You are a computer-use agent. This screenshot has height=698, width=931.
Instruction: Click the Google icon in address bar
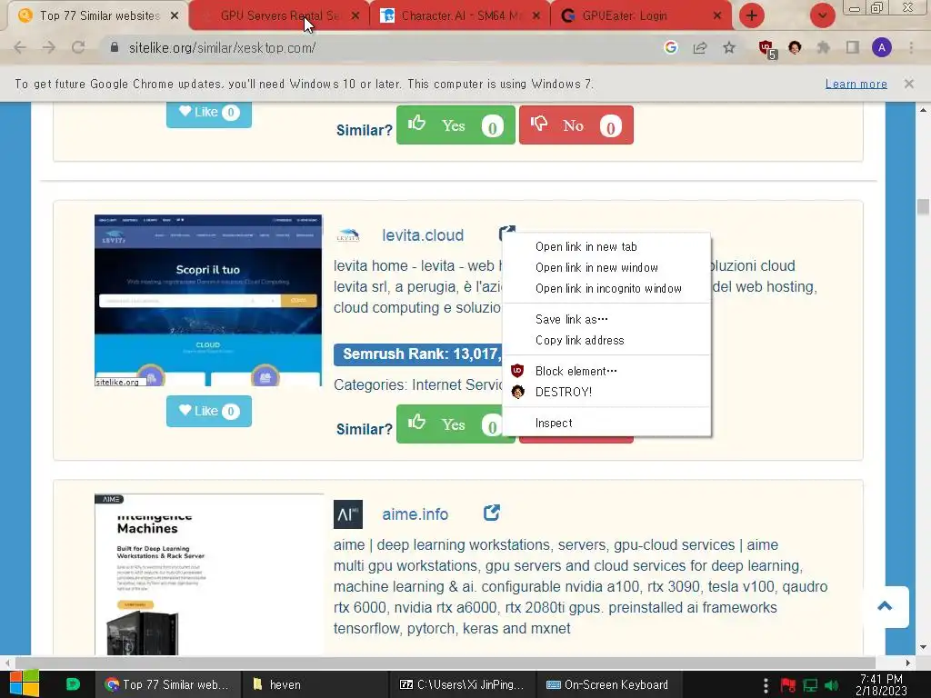point(671,47)
